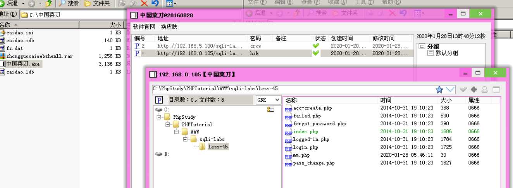This screenshot has height=188, width=513.
Task: Collapse the PhpStudy tree node
Action: [158, 117]
